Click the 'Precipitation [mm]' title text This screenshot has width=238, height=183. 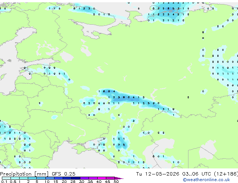click(24, 174)
